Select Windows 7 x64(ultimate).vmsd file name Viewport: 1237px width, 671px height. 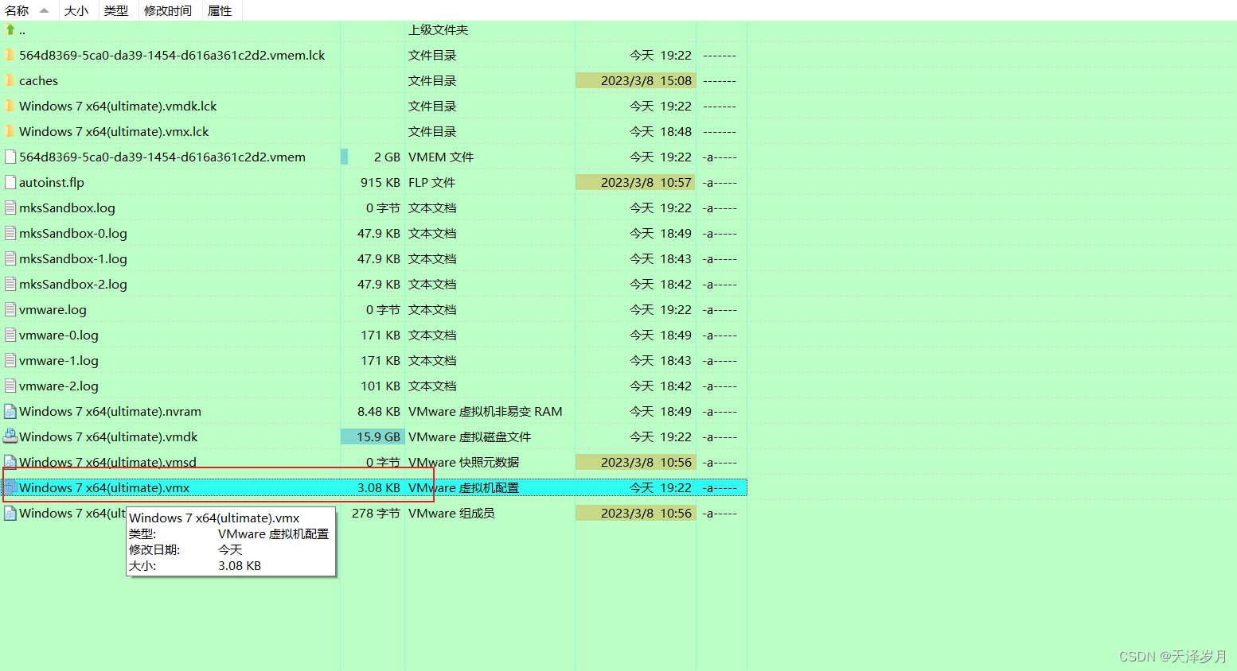coord(107,462)
